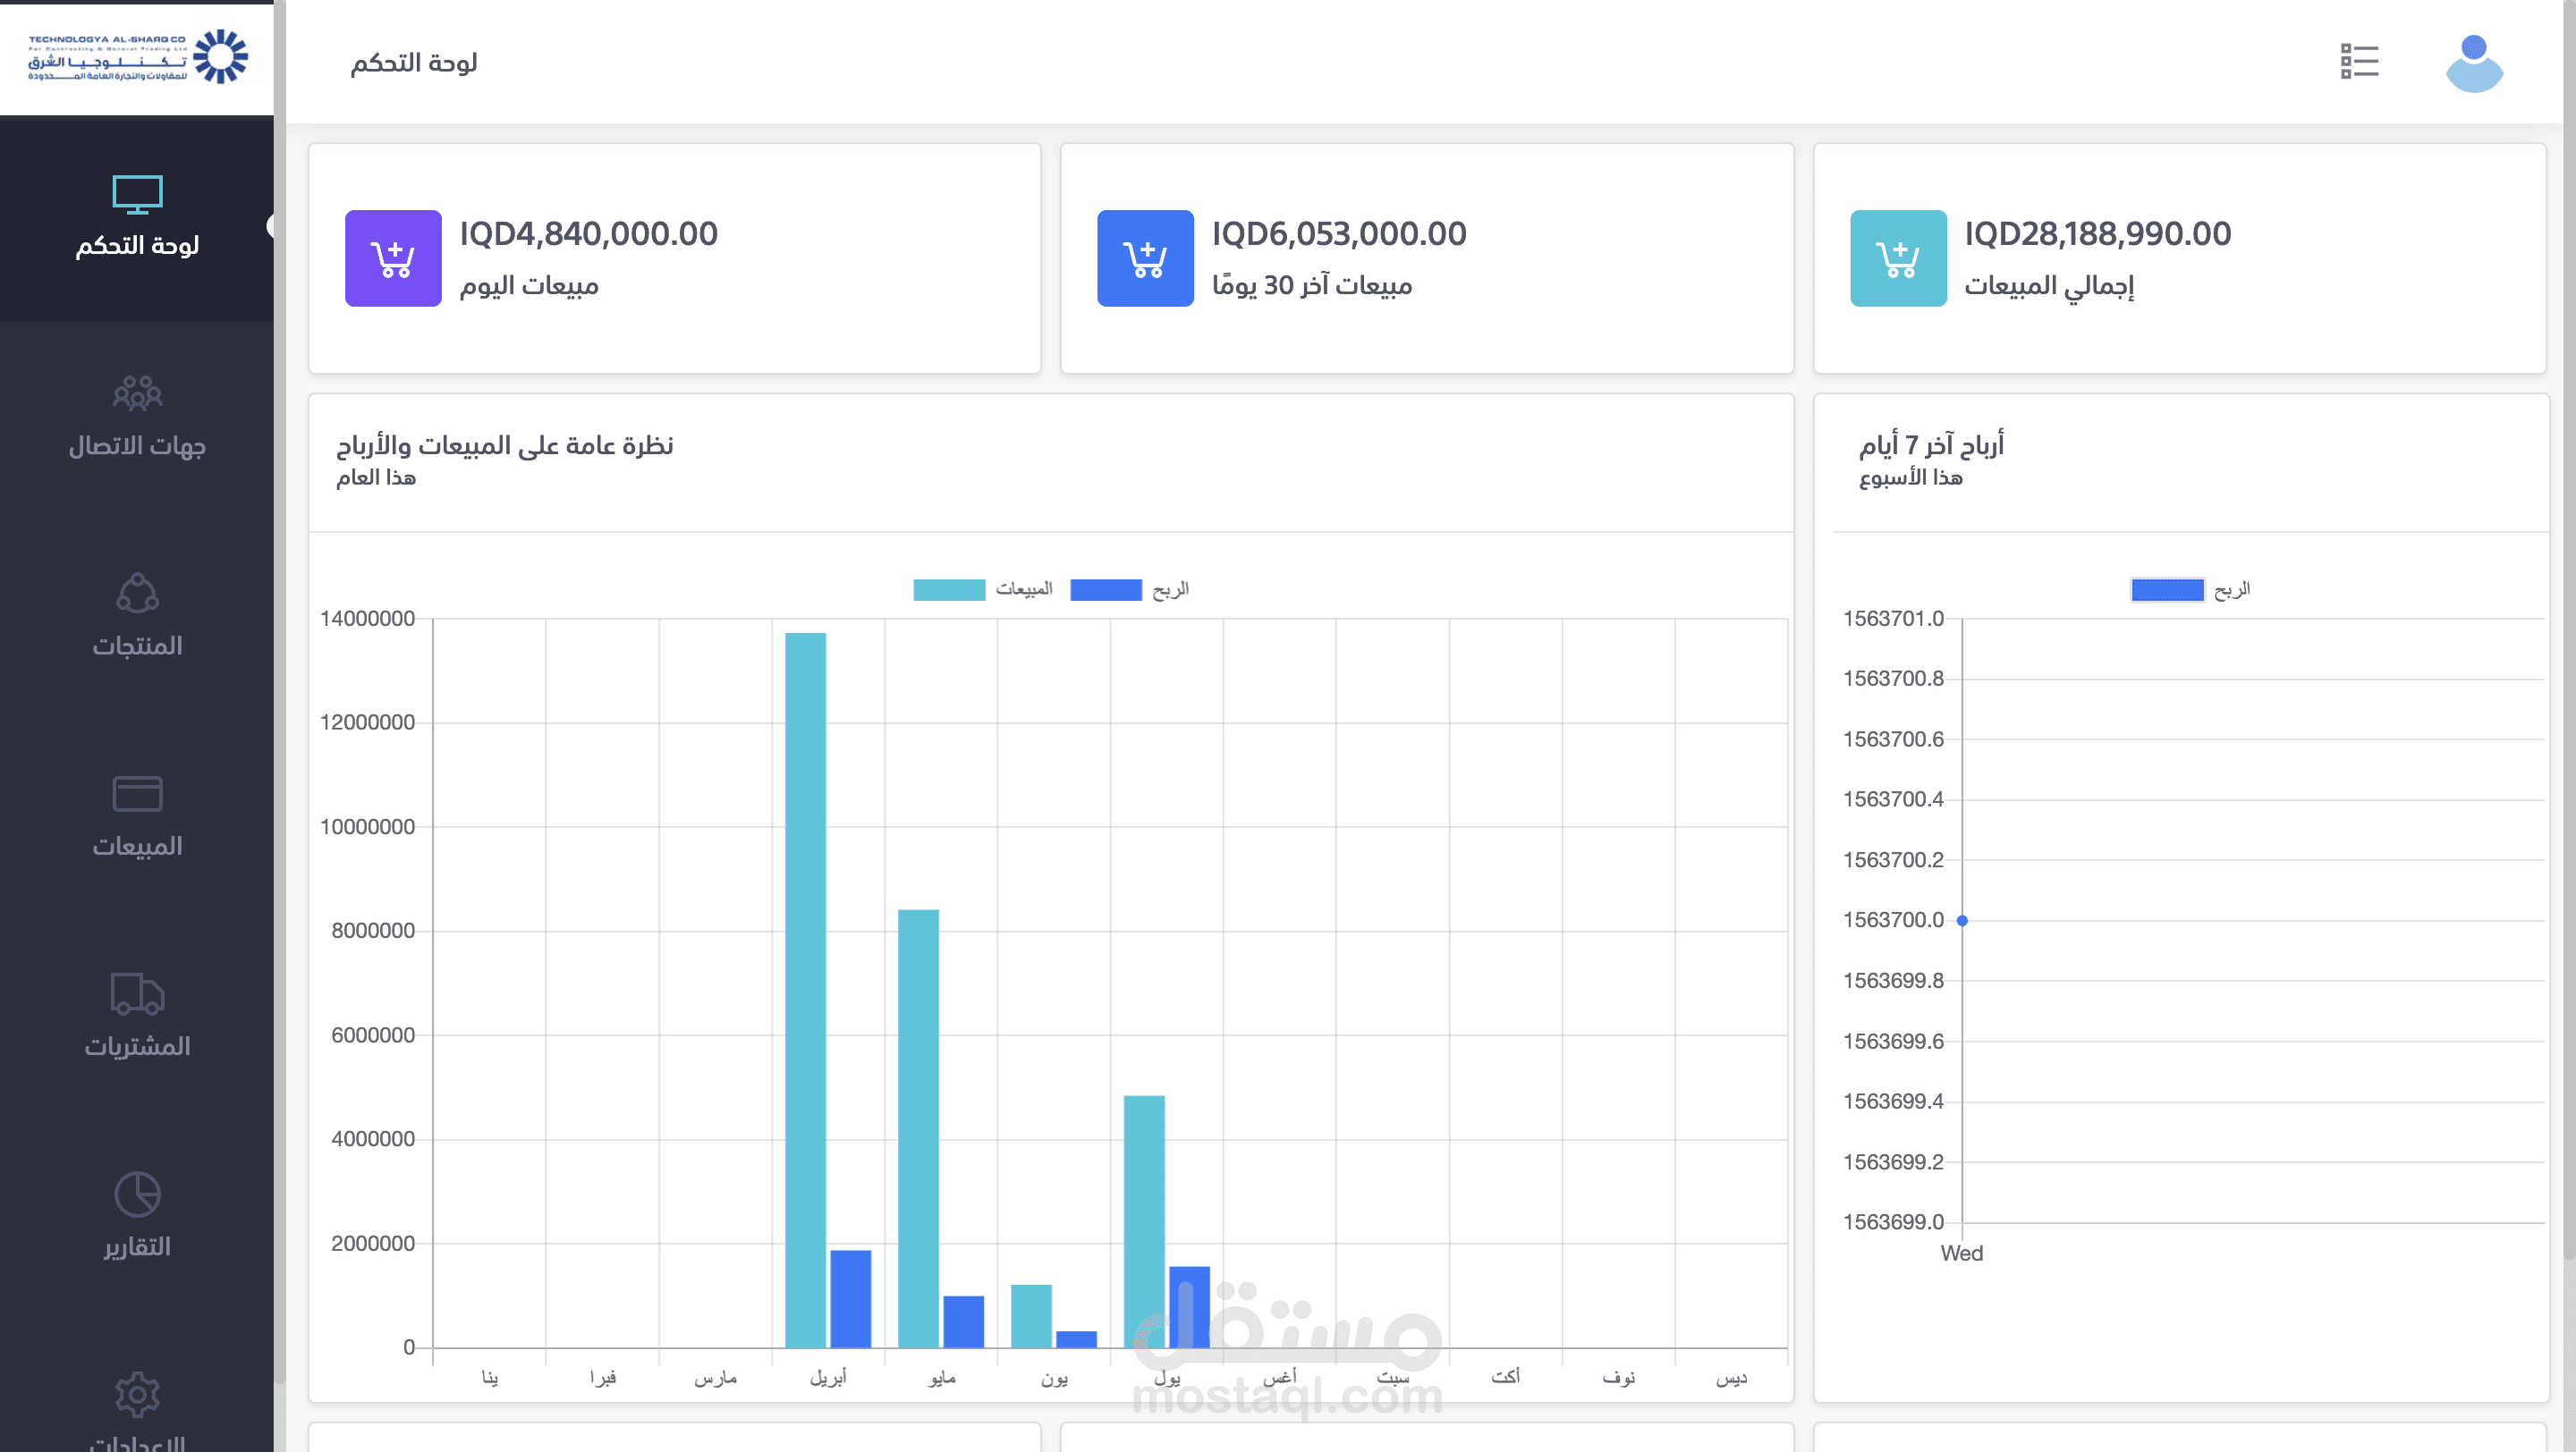Image resolution: width=2576 pixels, height=1452 pixels.
Task: Click the Technologya Al-Sharq company logo
Action: tap(137, 57)
